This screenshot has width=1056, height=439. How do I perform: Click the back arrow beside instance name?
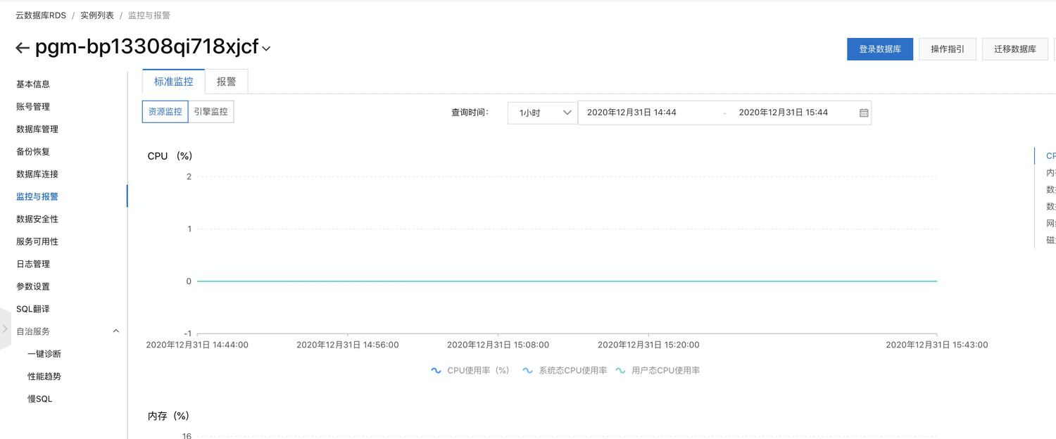23,49
